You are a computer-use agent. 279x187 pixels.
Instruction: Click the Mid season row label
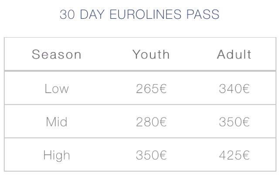(x=57, y=122)
